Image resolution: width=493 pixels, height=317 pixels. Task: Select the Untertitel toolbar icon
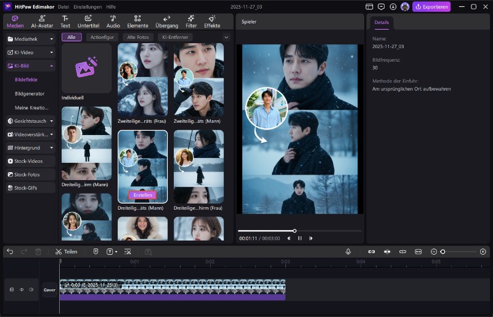click(88, 21)
